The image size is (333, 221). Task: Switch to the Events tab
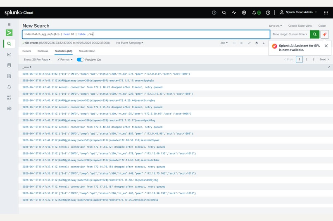(27, 51)
